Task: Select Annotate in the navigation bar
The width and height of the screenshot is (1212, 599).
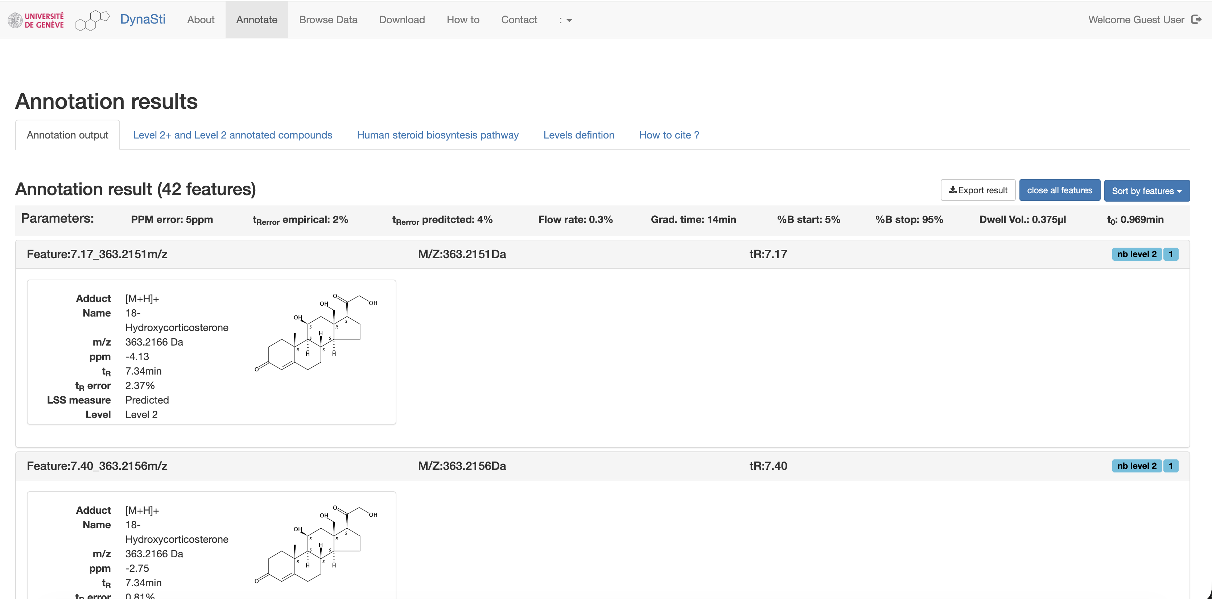Action: tap(257, 20)
